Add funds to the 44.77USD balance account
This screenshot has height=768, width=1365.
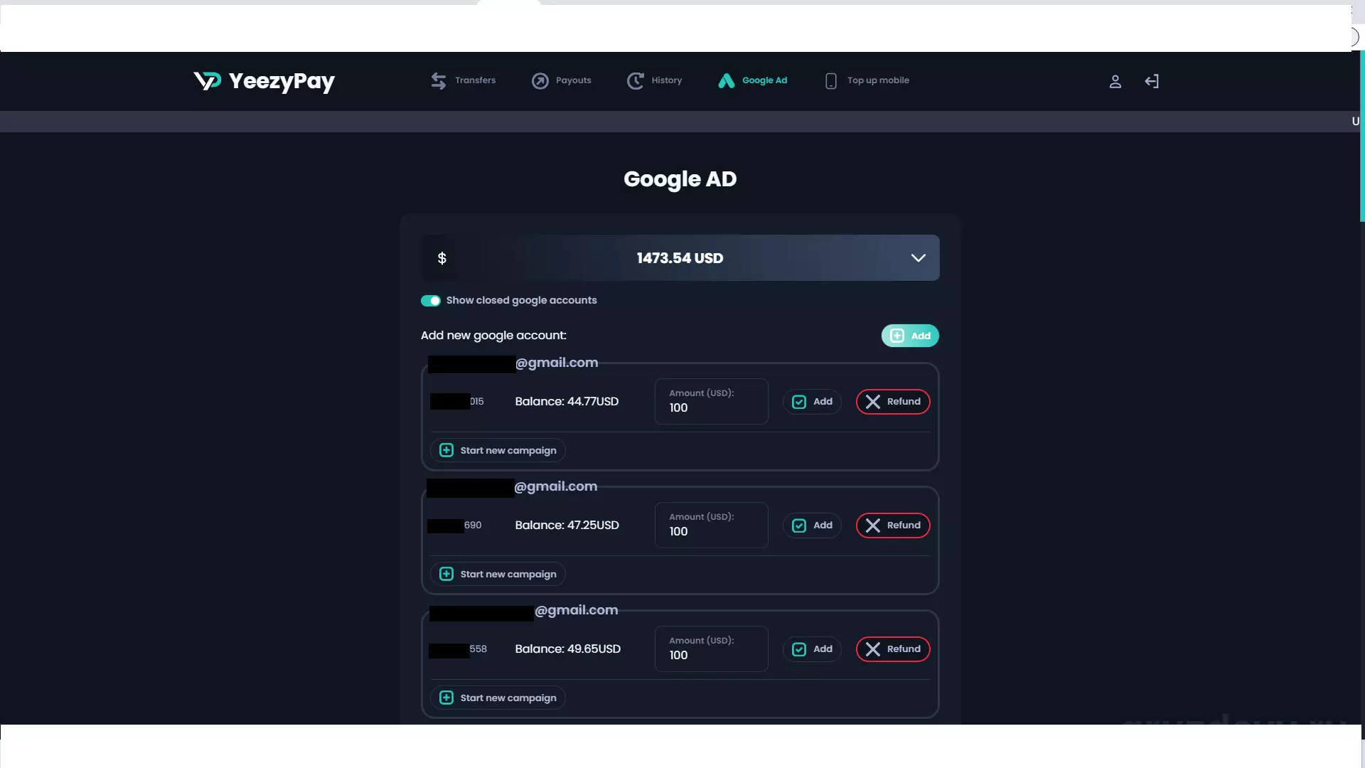pyautogui.click(x=812, y=402)
